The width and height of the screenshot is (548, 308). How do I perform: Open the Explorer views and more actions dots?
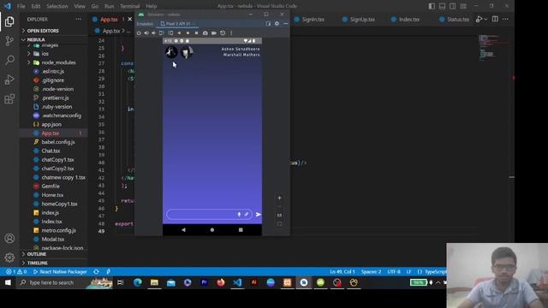(78, 19)
